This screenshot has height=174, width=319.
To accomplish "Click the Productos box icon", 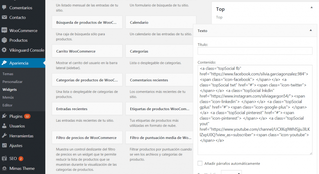I will pyautogui.click(x=4, y=40).
